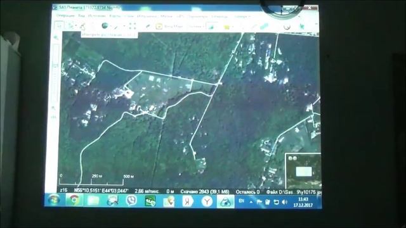This screenshot has height=228, width=406.
Task: Open Google Chrome from taskbar
Action: tap(74, 200)
